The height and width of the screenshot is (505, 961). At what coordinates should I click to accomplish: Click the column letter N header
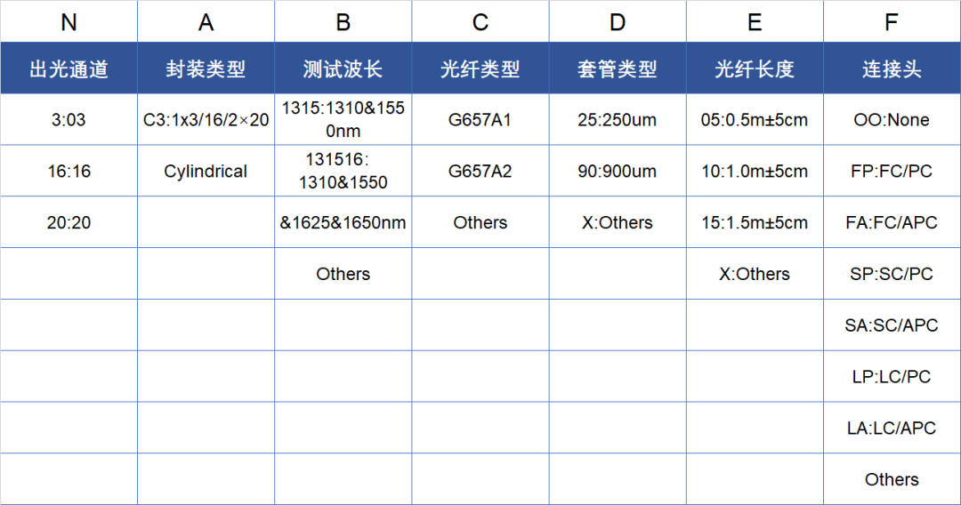point(69,22)
